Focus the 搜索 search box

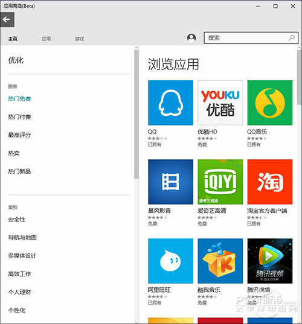[x=251, y=38]
